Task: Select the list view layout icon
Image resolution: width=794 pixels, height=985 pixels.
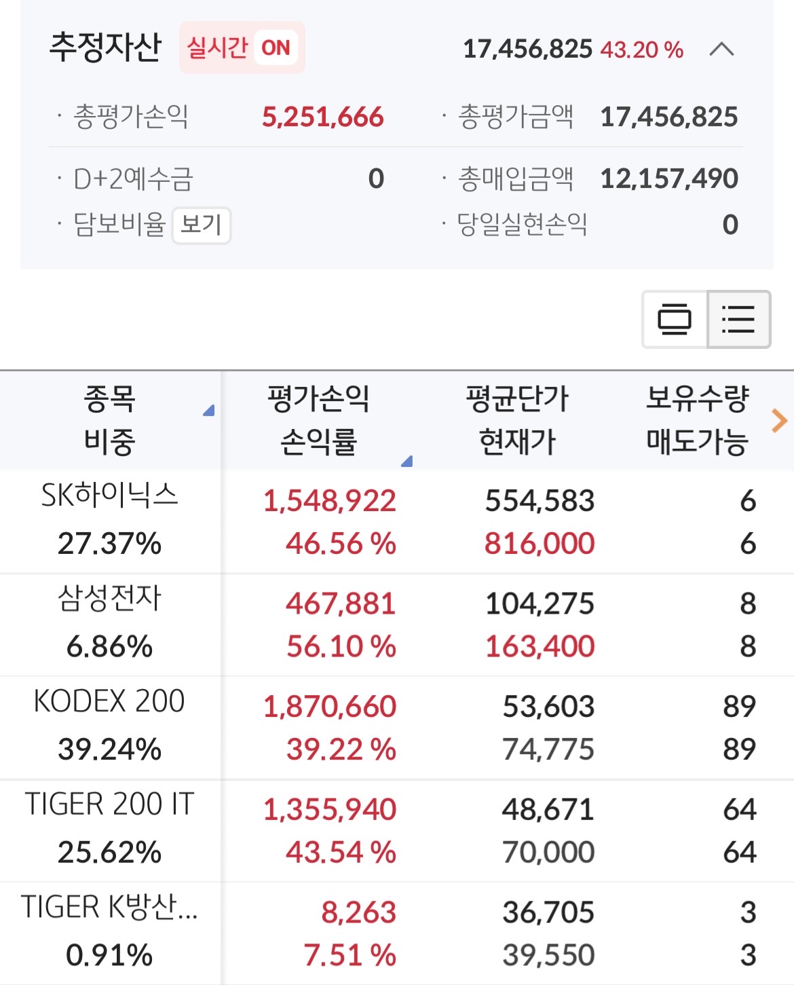Action: coord(738,319)
